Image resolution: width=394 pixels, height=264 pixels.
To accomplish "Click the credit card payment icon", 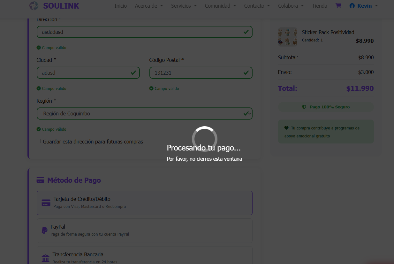I will [46, 203].
